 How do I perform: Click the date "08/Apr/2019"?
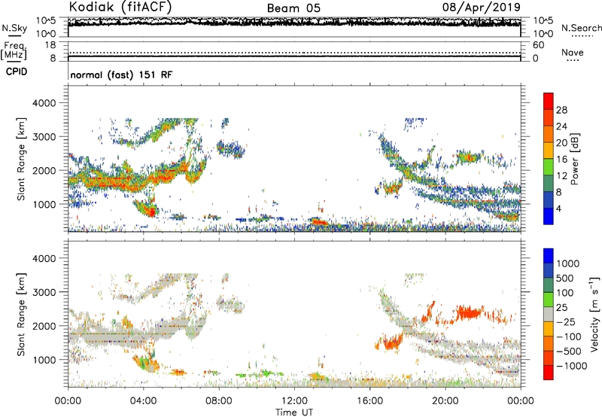[482, 8]
